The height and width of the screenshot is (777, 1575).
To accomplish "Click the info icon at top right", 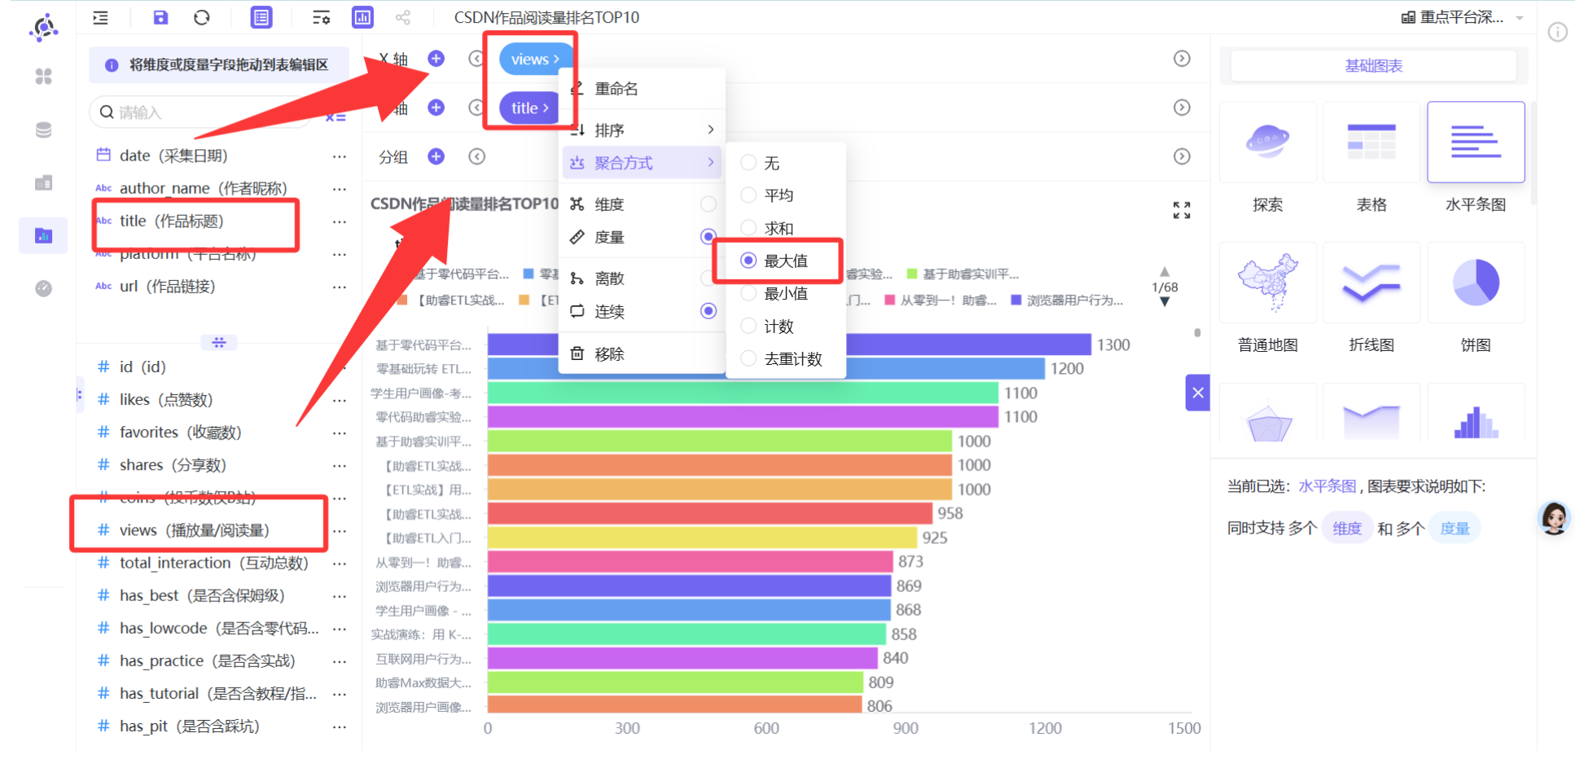I will (x=1557, y=32).
